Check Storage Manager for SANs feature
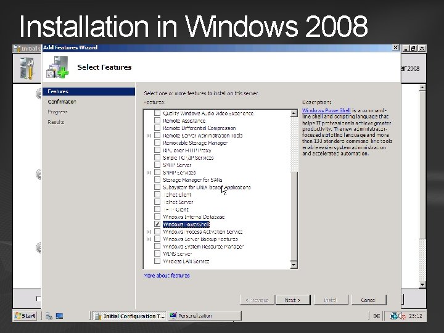 157,179
